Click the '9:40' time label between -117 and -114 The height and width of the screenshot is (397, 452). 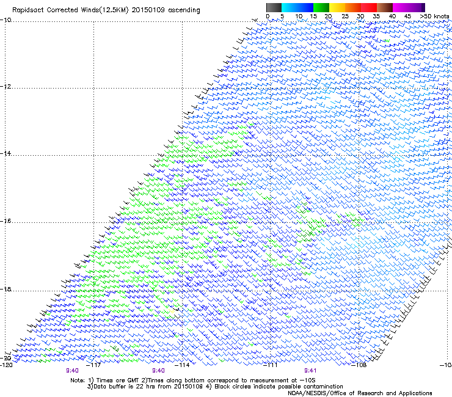[x=158, y=371]
